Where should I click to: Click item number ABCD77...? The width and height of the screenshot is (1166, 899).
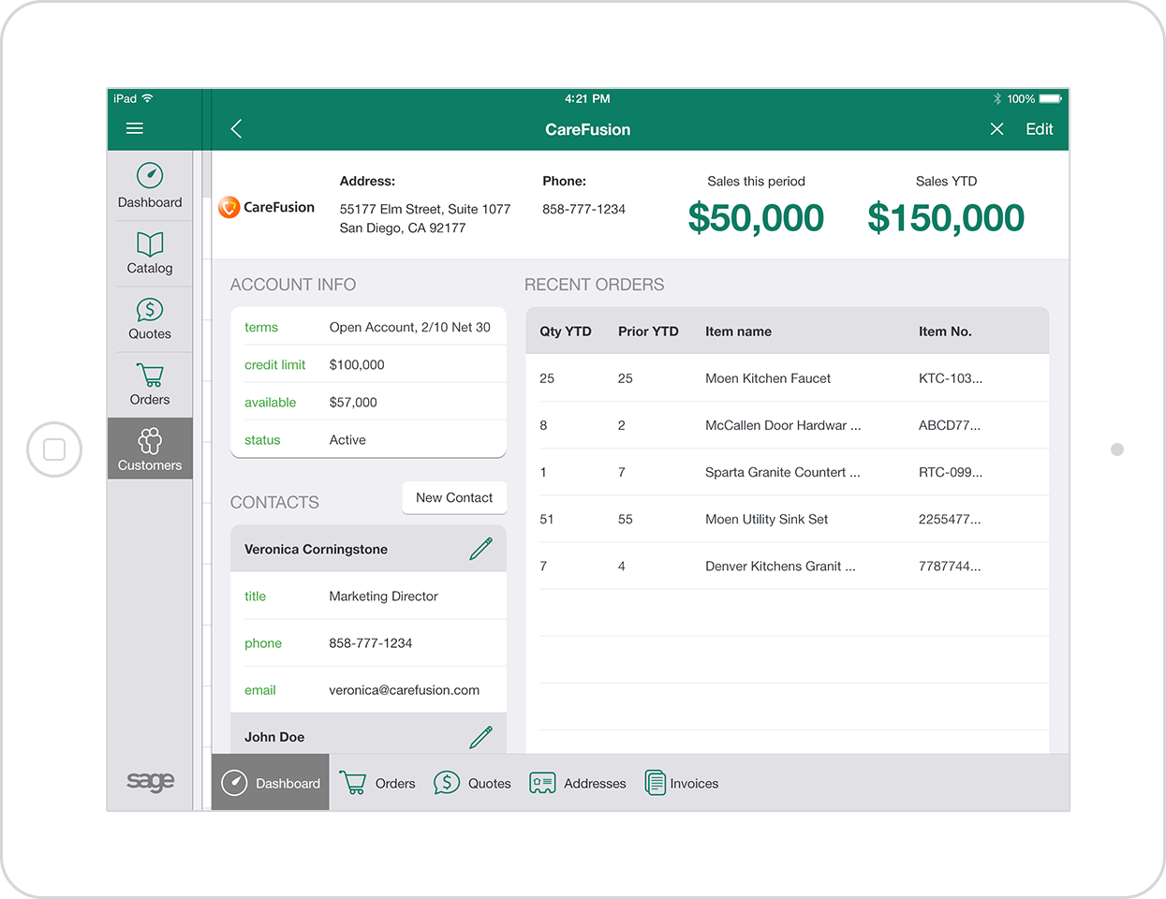click(950, 425)
